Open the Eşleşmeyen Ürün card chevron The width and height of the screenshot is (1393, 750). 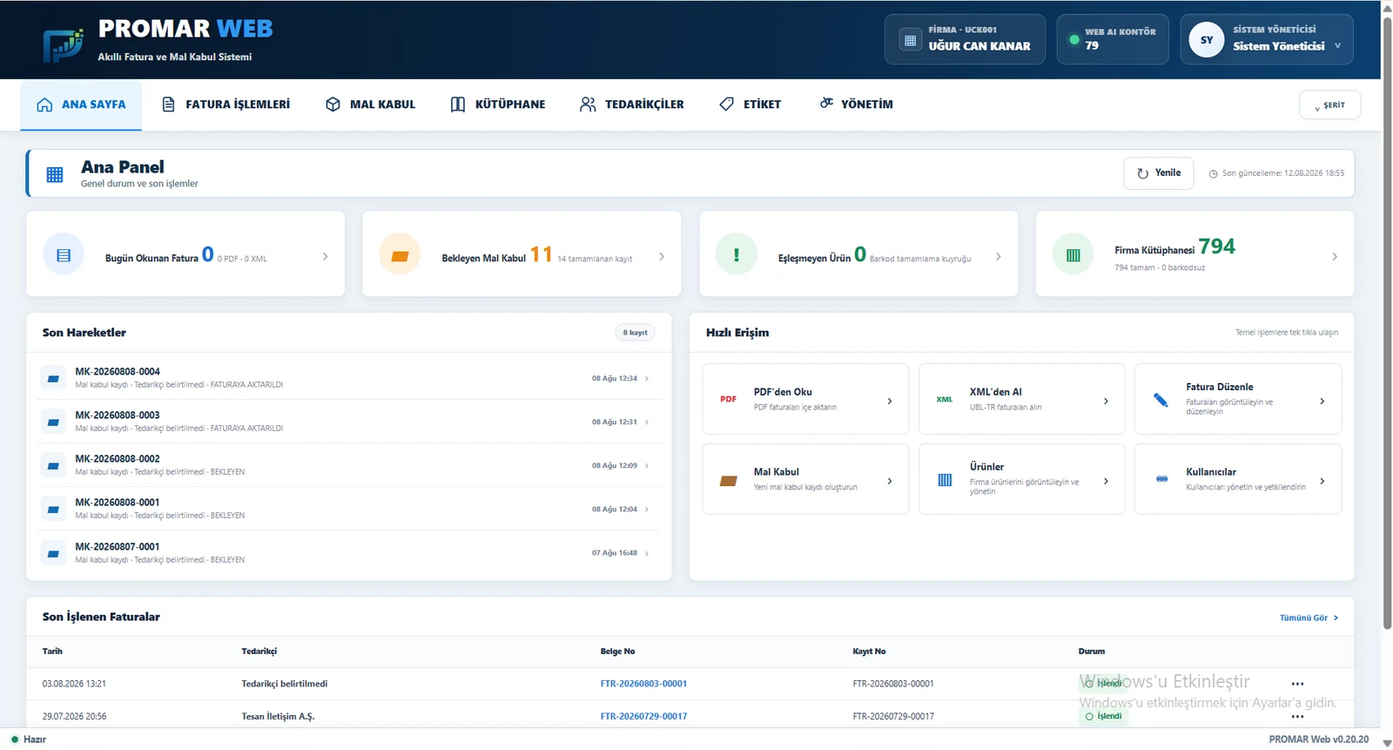[x=998, y=256]
